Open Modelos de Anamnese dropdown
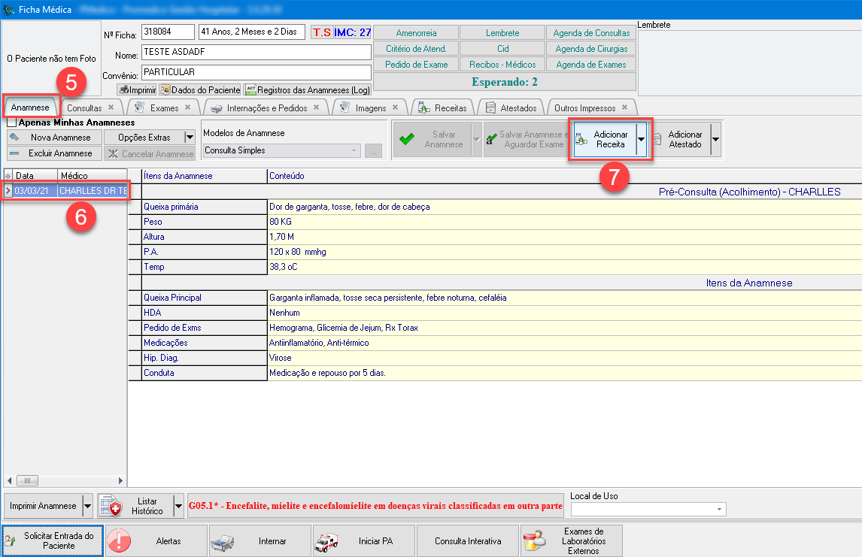This screenshot has height=557, width=862. (x=355, y=150)
